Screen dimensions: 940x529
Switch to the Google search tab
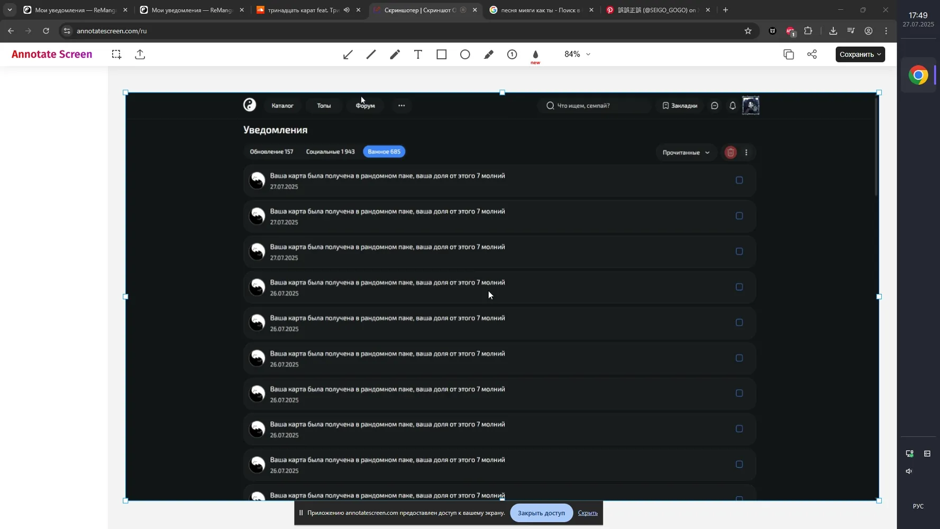[x=541, y=10]
